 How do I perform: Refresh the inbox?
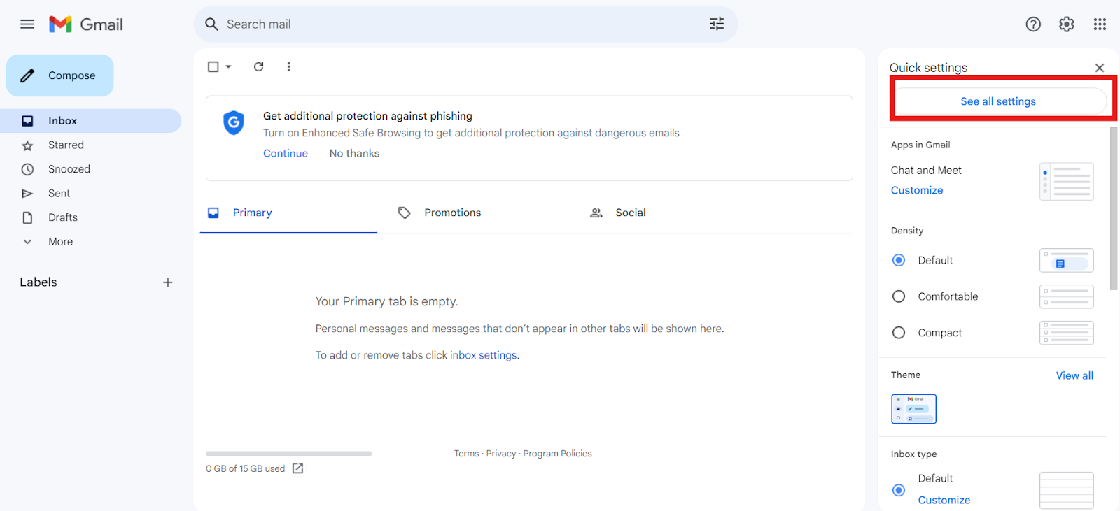(x=258, y=66)
